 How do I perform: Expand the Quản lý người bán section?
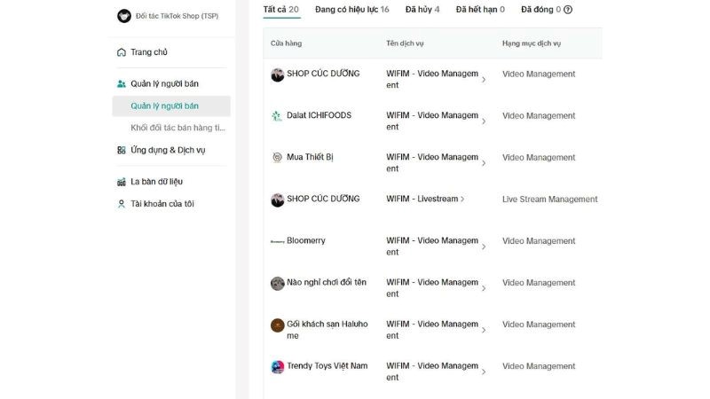tap(164, 84)
